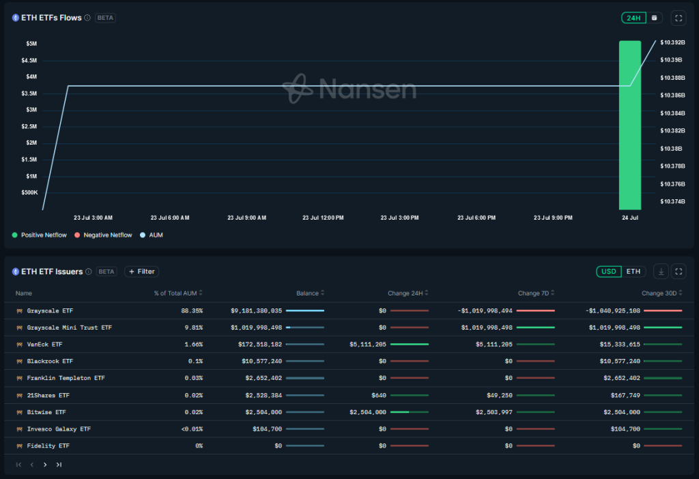Select VanEck's $5,111,205 Change 24H value
This screenshot has height=479, width=699.
coord(368,345)
